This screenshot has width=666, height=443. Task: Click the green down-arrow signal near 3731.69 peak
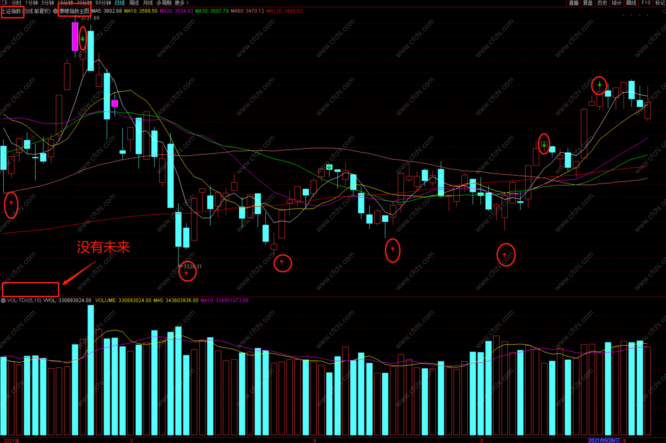pyautogui.click(x=83, y=39)
